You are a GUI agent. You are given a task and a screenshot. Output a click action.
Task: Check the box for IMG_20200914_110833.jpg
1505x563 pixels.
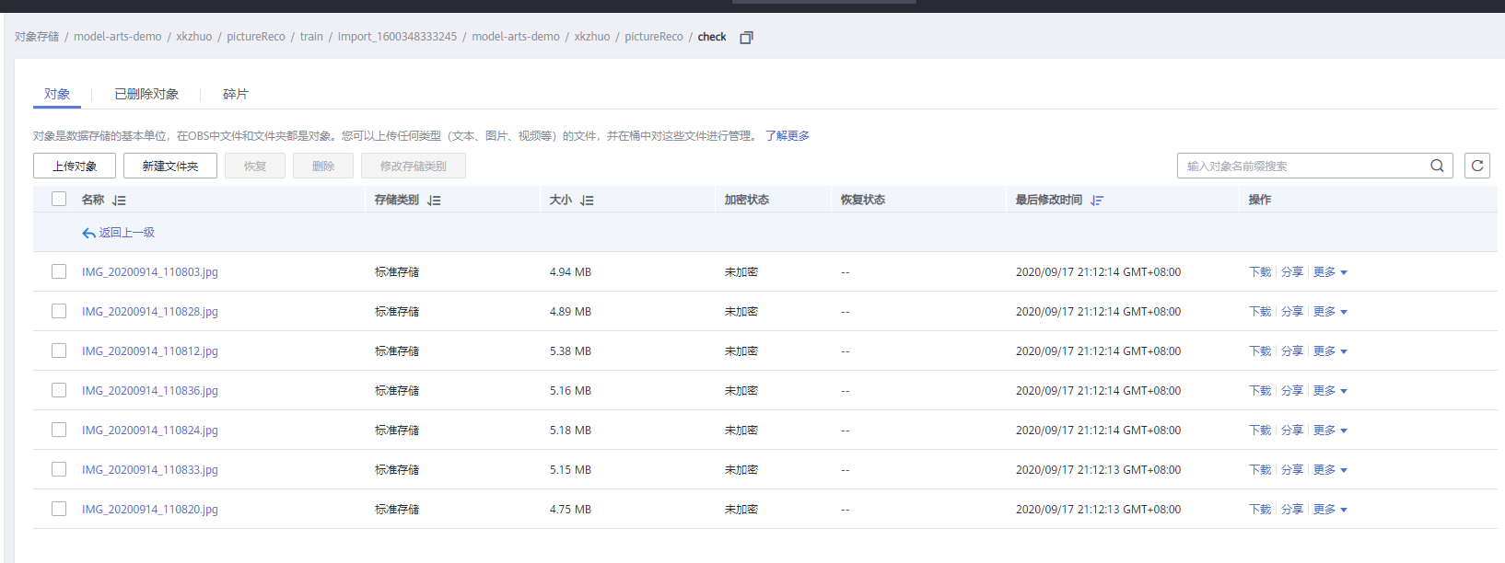tap(59, 469)
